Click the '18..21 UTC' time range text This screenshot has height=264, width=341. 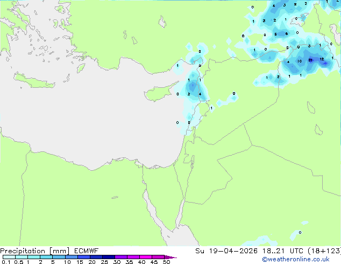click(x=284, y=251)
